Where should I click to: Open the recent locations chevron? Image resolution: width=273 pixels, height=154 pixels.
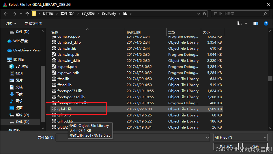tap(21, 14)
